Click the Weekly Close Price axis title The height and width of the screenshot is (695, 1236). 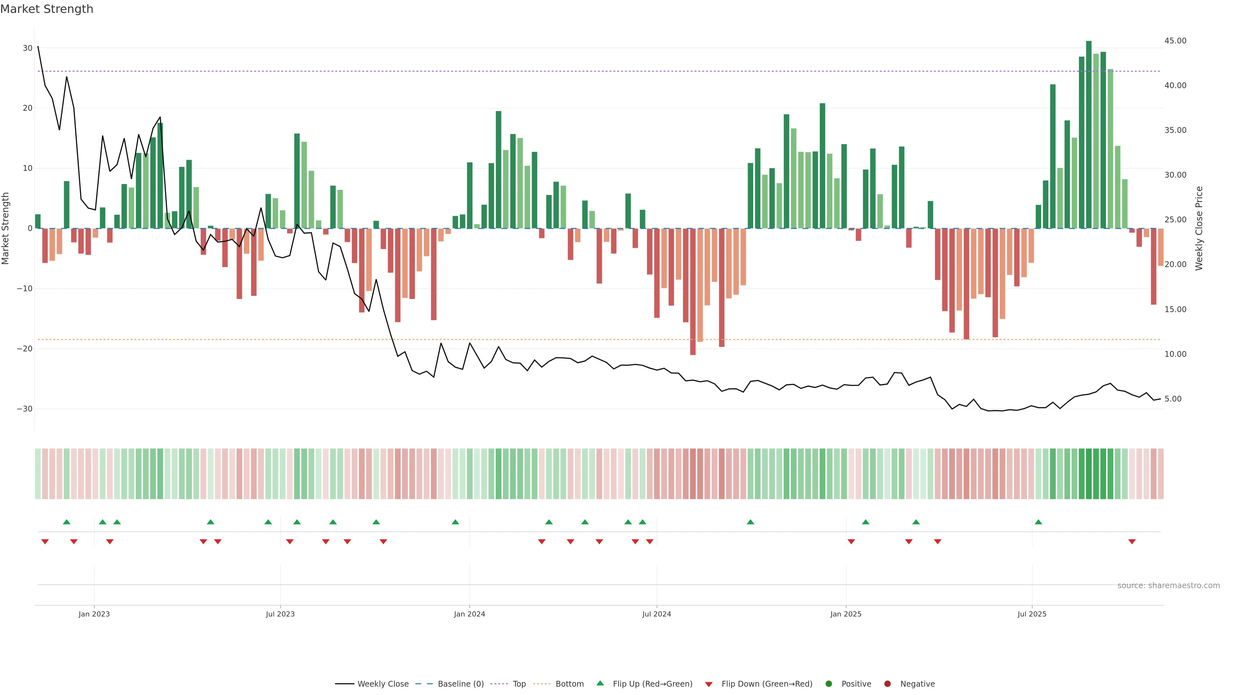point(1199,228)
